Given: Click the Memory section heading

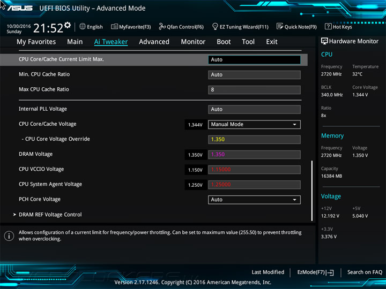Looking at the screenshot, I should click(332, 135).
